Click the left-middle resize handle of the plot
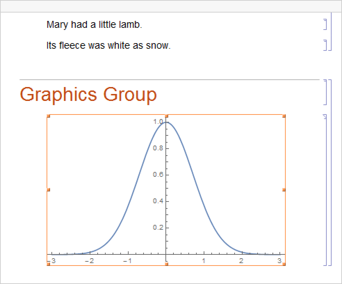 point(48,190)
